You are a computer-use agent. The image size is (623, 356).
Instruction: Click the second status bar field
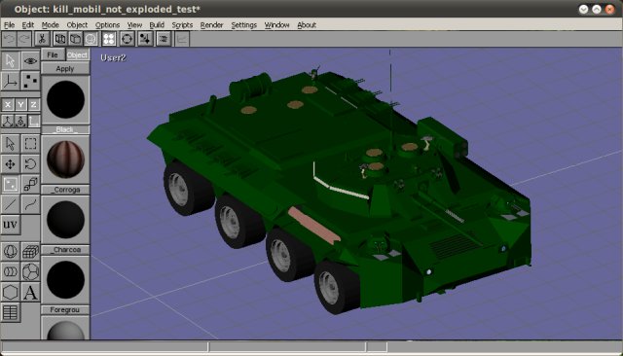click(287, 347)
